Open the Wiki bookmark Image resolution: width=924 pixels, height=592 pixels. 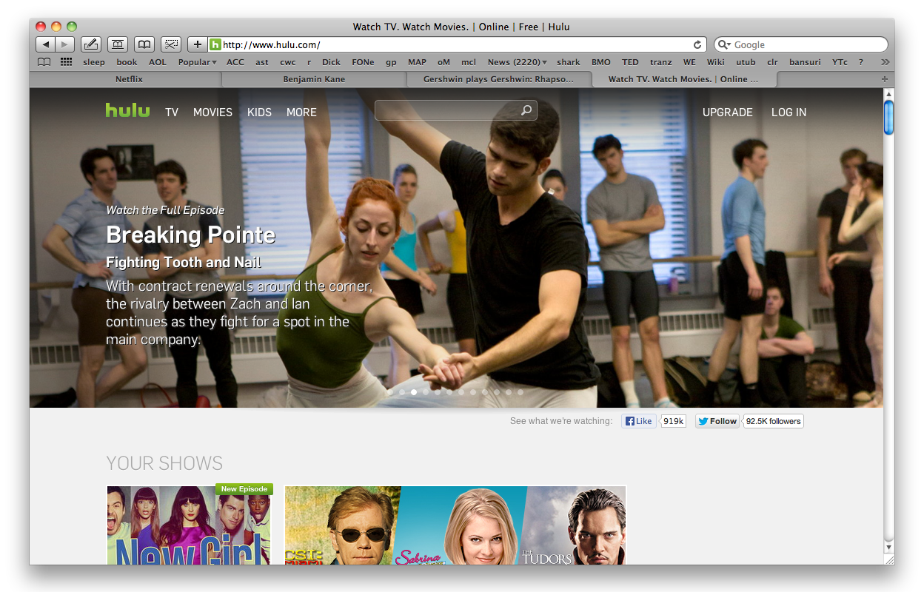[715, 62]
